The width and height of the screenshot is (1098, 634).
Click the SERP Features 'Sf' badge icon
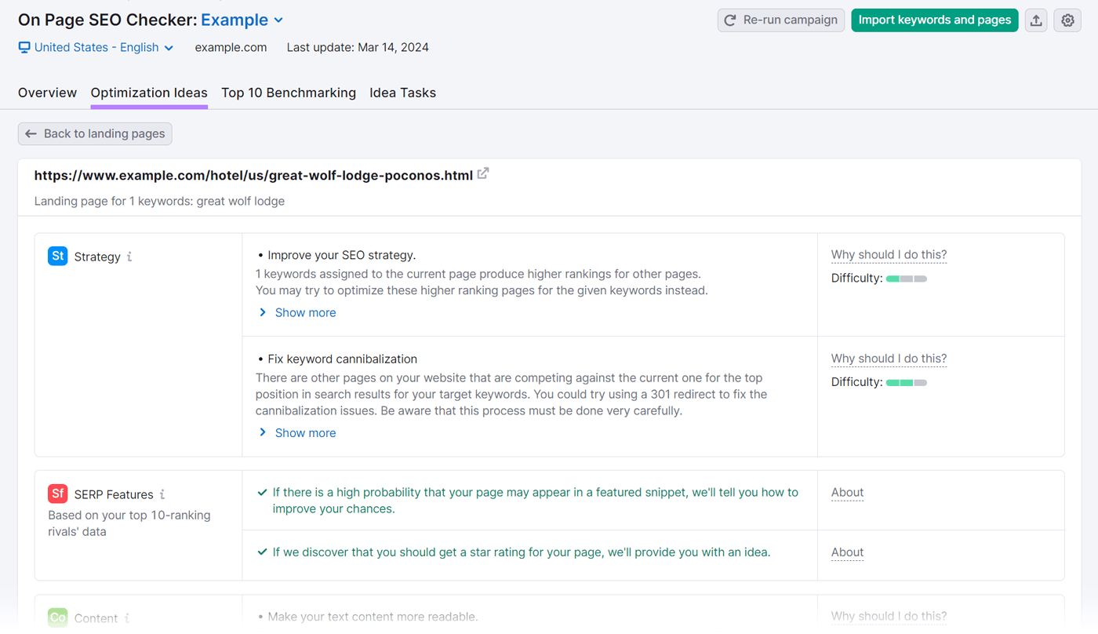[57, 494]
